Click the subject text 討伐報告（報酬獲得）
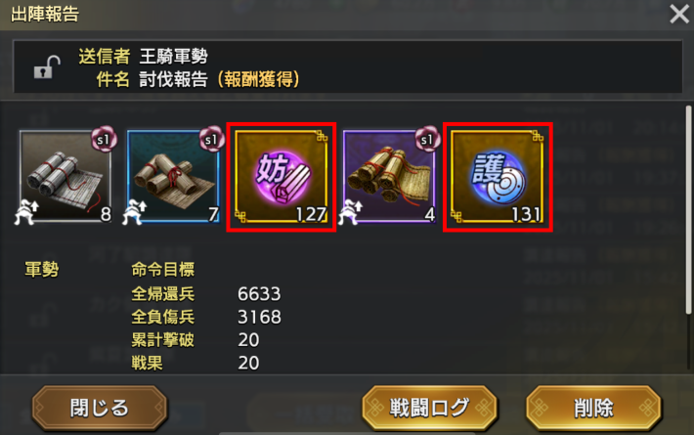This screenshot has height=435, width=694. 220,79
